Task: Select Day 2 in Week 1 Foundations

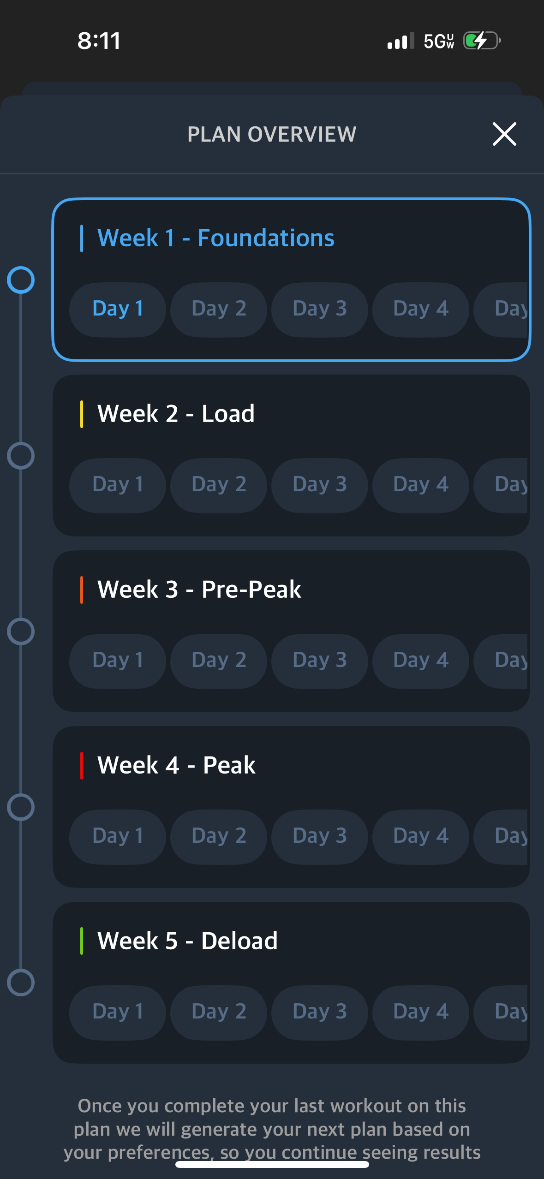Action: click(219, 309)
